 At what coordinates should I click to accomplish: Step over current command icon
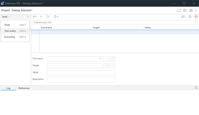tap(48, 17)
